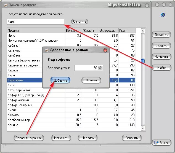Select Кефир нежирный row
The height and width of the screenshot is (153, 175).
coord(71,105)
